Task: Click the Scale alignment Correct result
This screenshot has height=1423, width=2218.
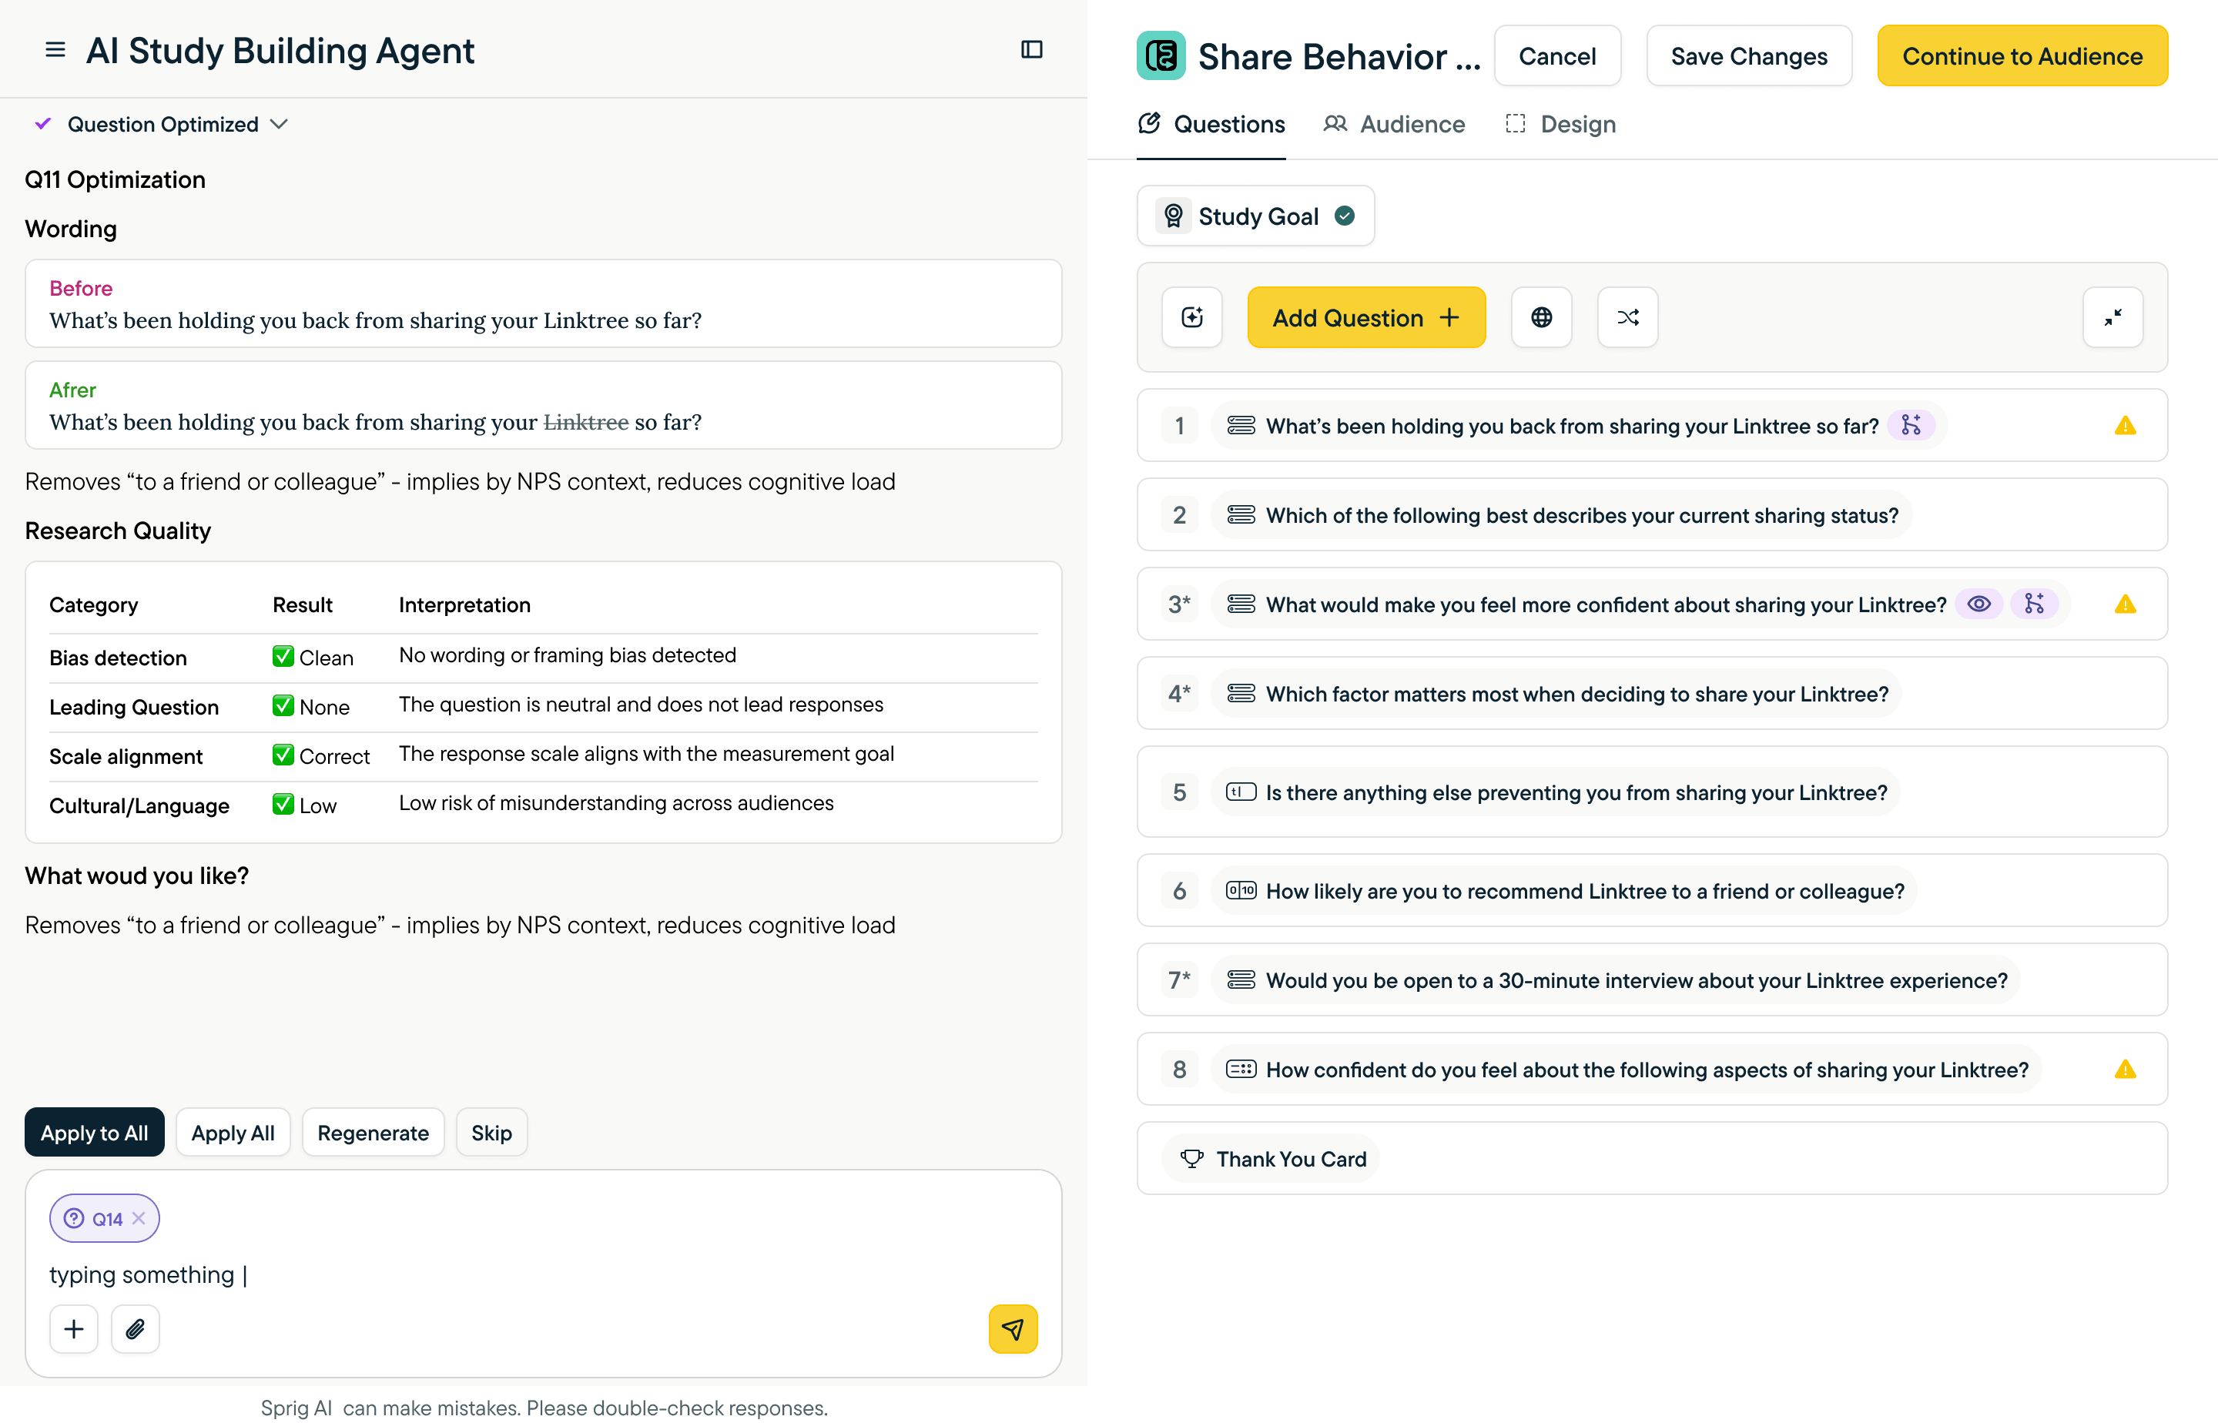Action: [320, 755]
